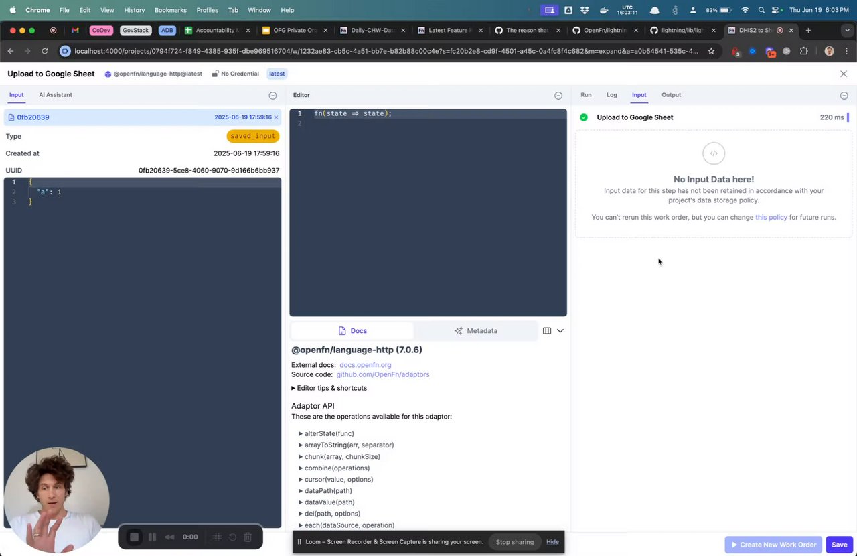Expand the dataPath(path) operation
Screen dimensions: 857x556
coord(325,491)
